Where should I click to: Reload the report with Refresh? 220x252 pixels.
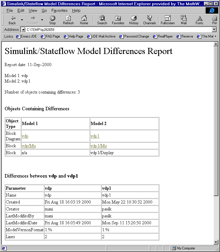[x=68, y=20]
